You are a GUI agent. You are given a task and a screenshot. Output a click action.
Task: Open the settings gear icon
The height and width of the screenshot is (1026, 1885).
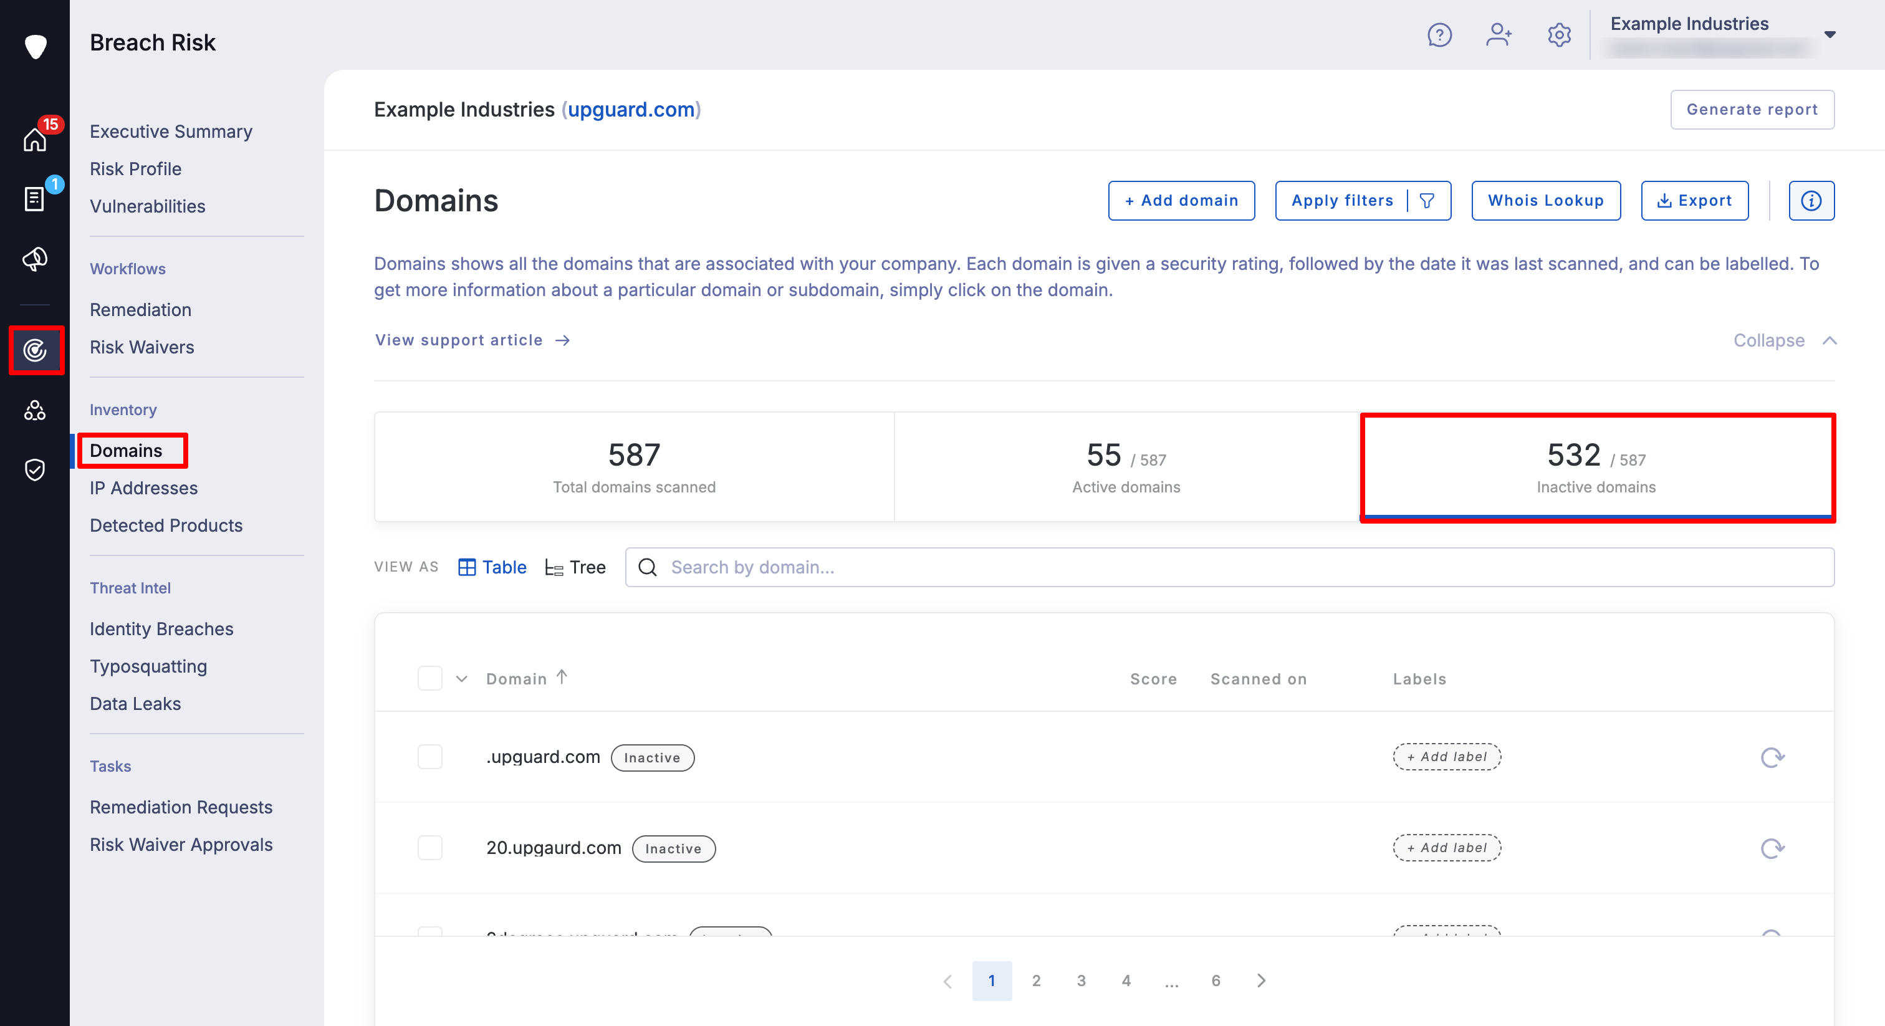1558,35
